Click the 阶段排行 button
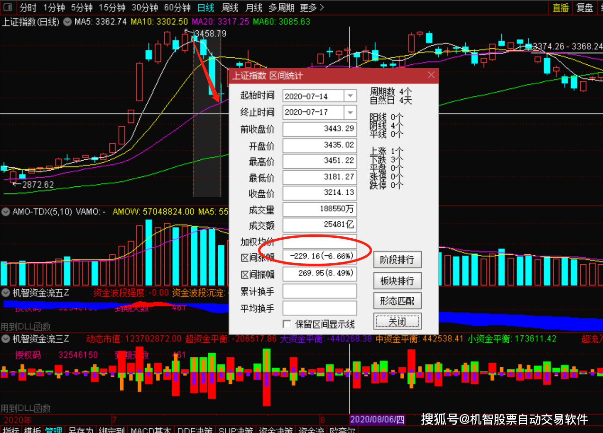This screenshot has width=603, height=433. 397,260
